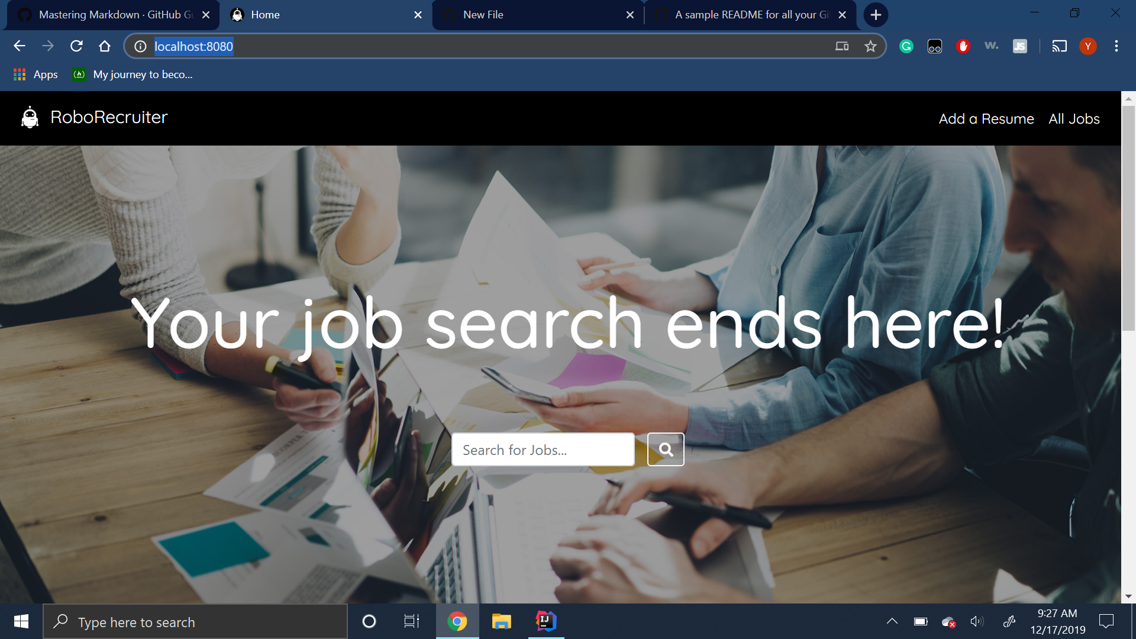Open Chrome three-dot menu
This screenshot has width=1136, height=639.
tap(1116, 46)
